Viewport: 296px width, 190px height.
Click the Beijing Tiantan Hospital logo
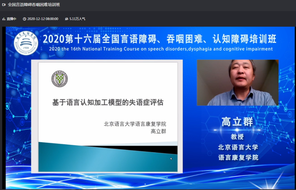click(x=26, y=43)
